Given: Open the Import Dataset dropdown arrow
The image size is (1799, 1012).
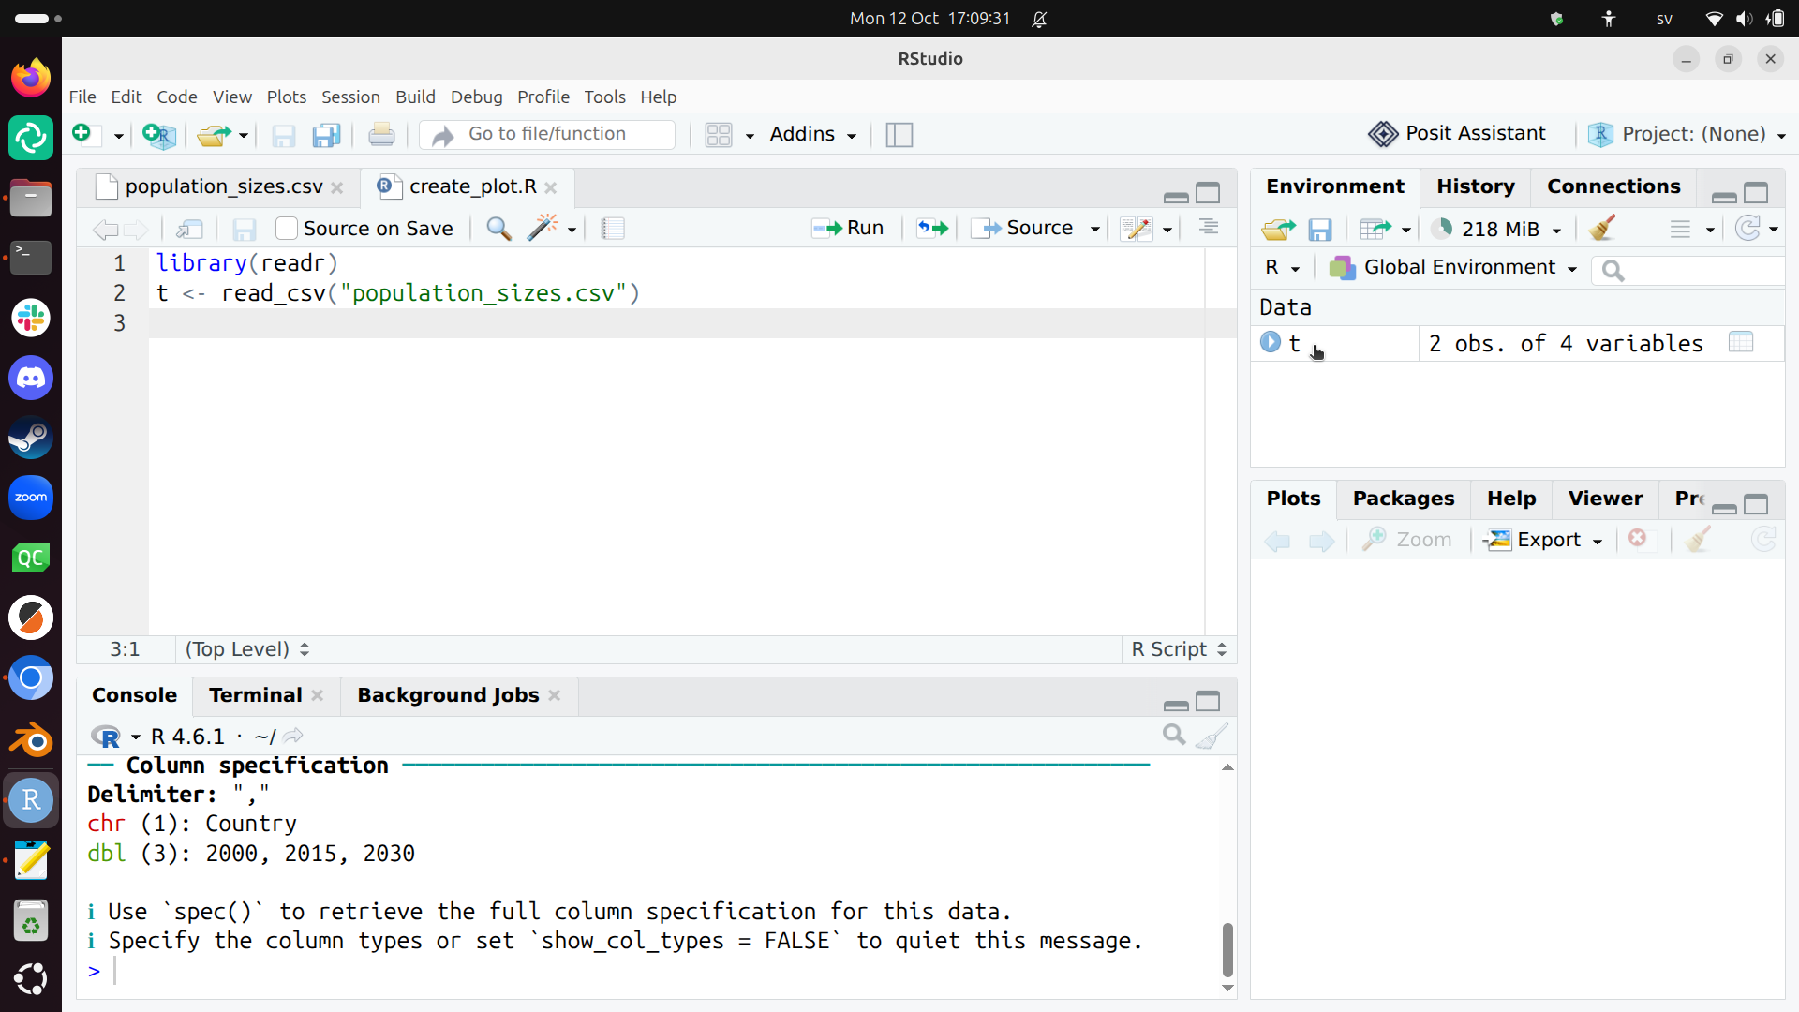Looking at the screenshot, I should (x=1406, y=229).
